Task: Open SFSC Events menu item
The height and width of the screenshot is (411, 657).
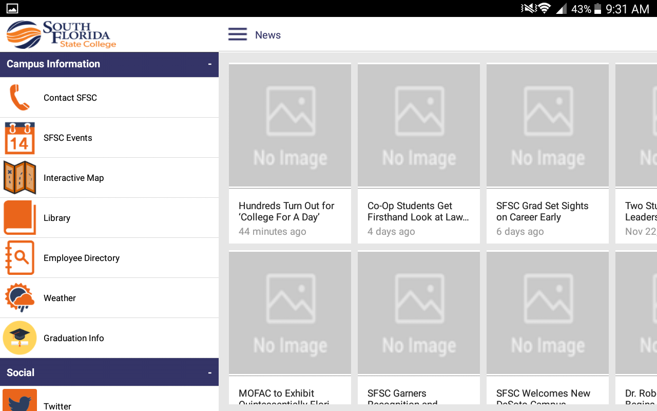Action: [x=109, y=138]
